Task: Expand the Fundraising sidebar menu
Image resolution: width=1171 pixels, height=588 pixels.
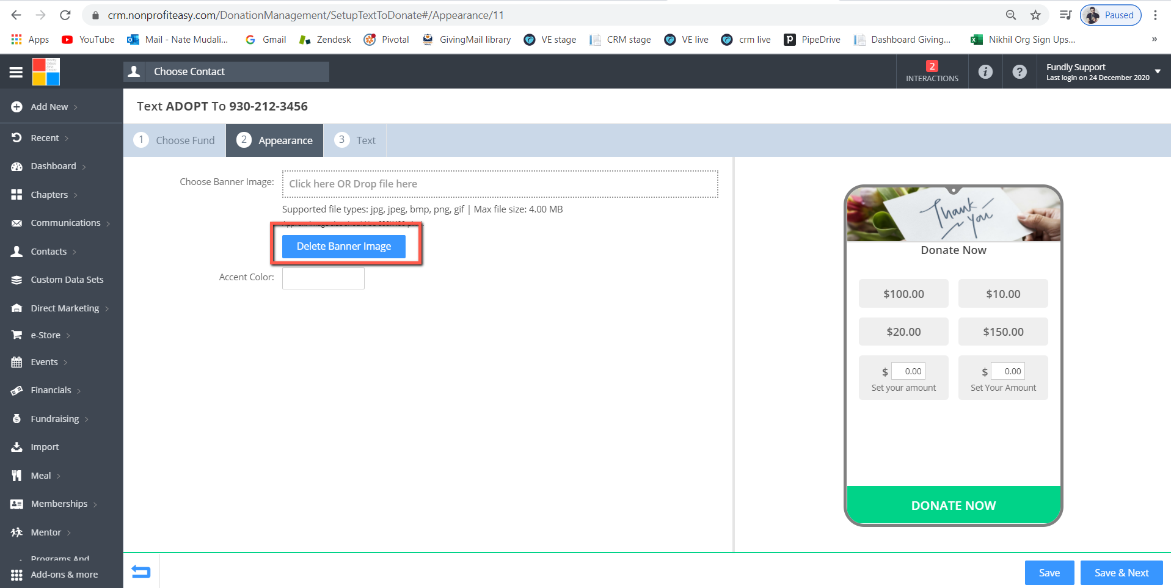Action: [x=54, y=419]
